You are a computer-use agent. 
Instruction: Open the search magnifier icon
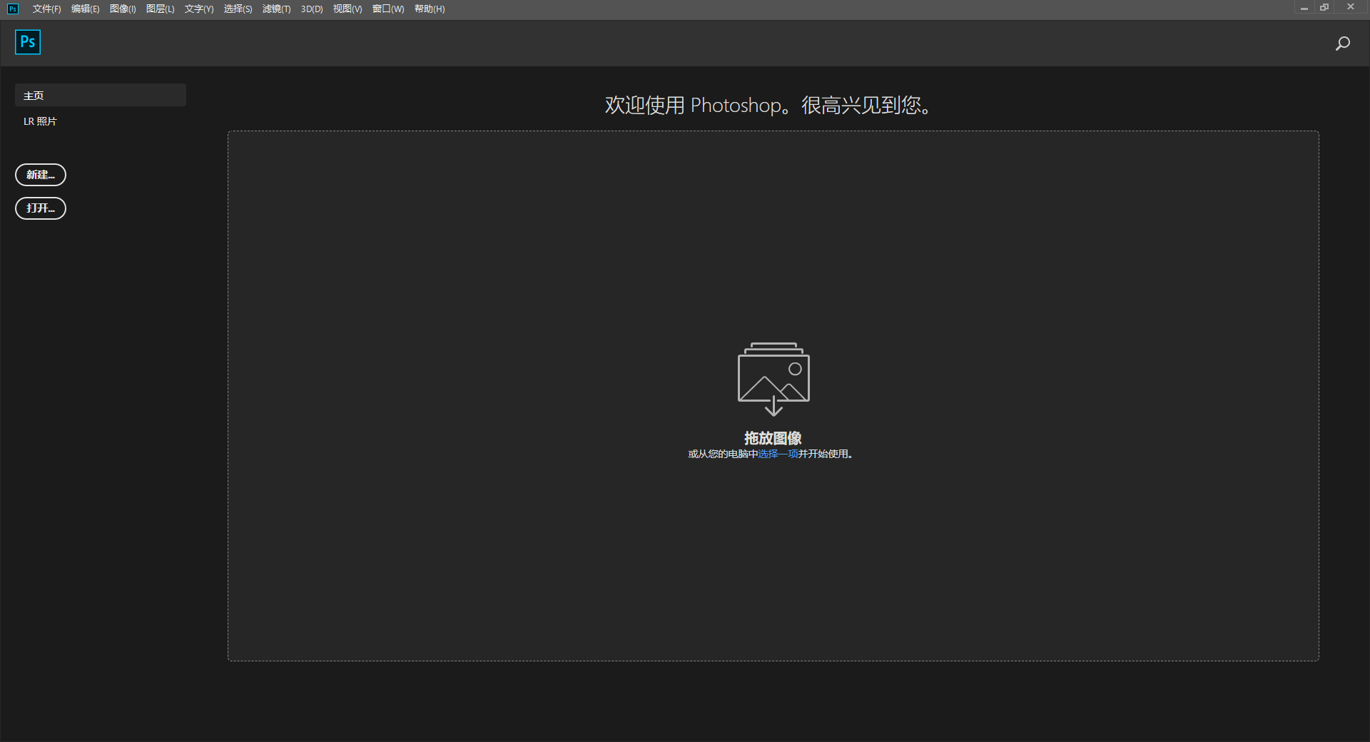point(1342,43)
